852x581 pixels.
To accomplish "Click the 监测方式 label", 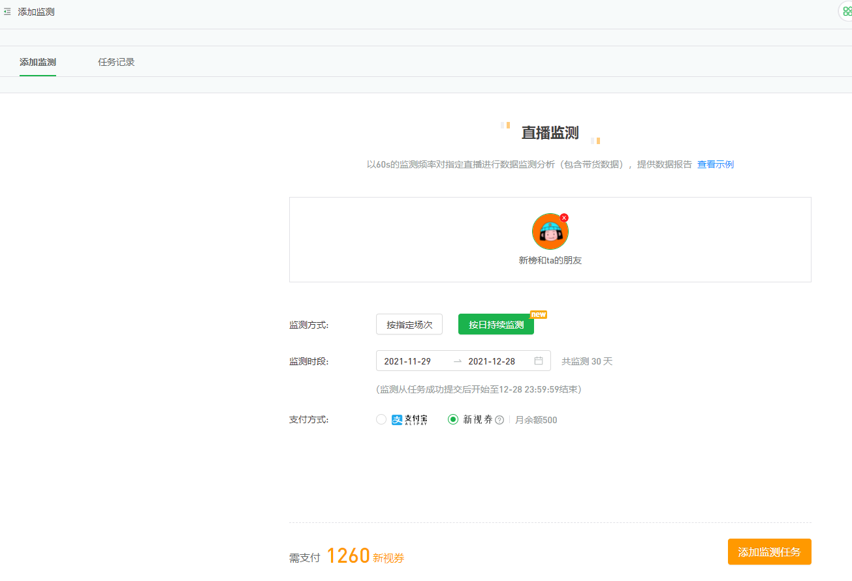I will click(309, 325).
